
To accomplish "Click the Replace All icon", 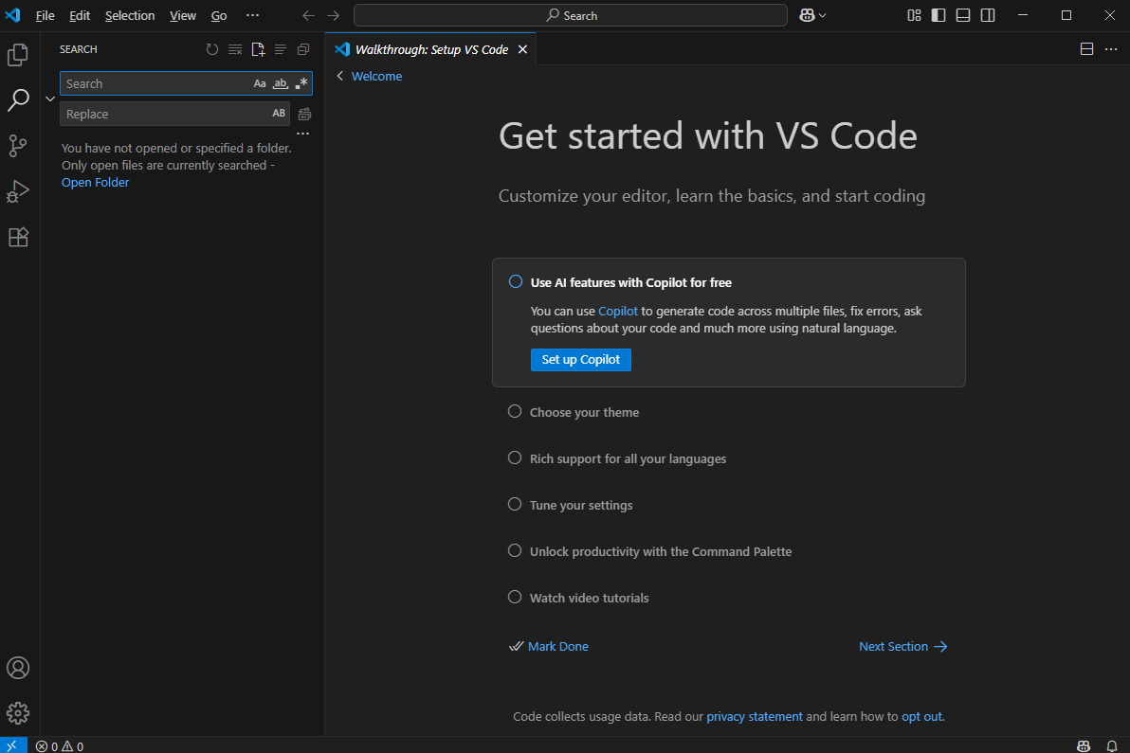I will pos(305,114).
